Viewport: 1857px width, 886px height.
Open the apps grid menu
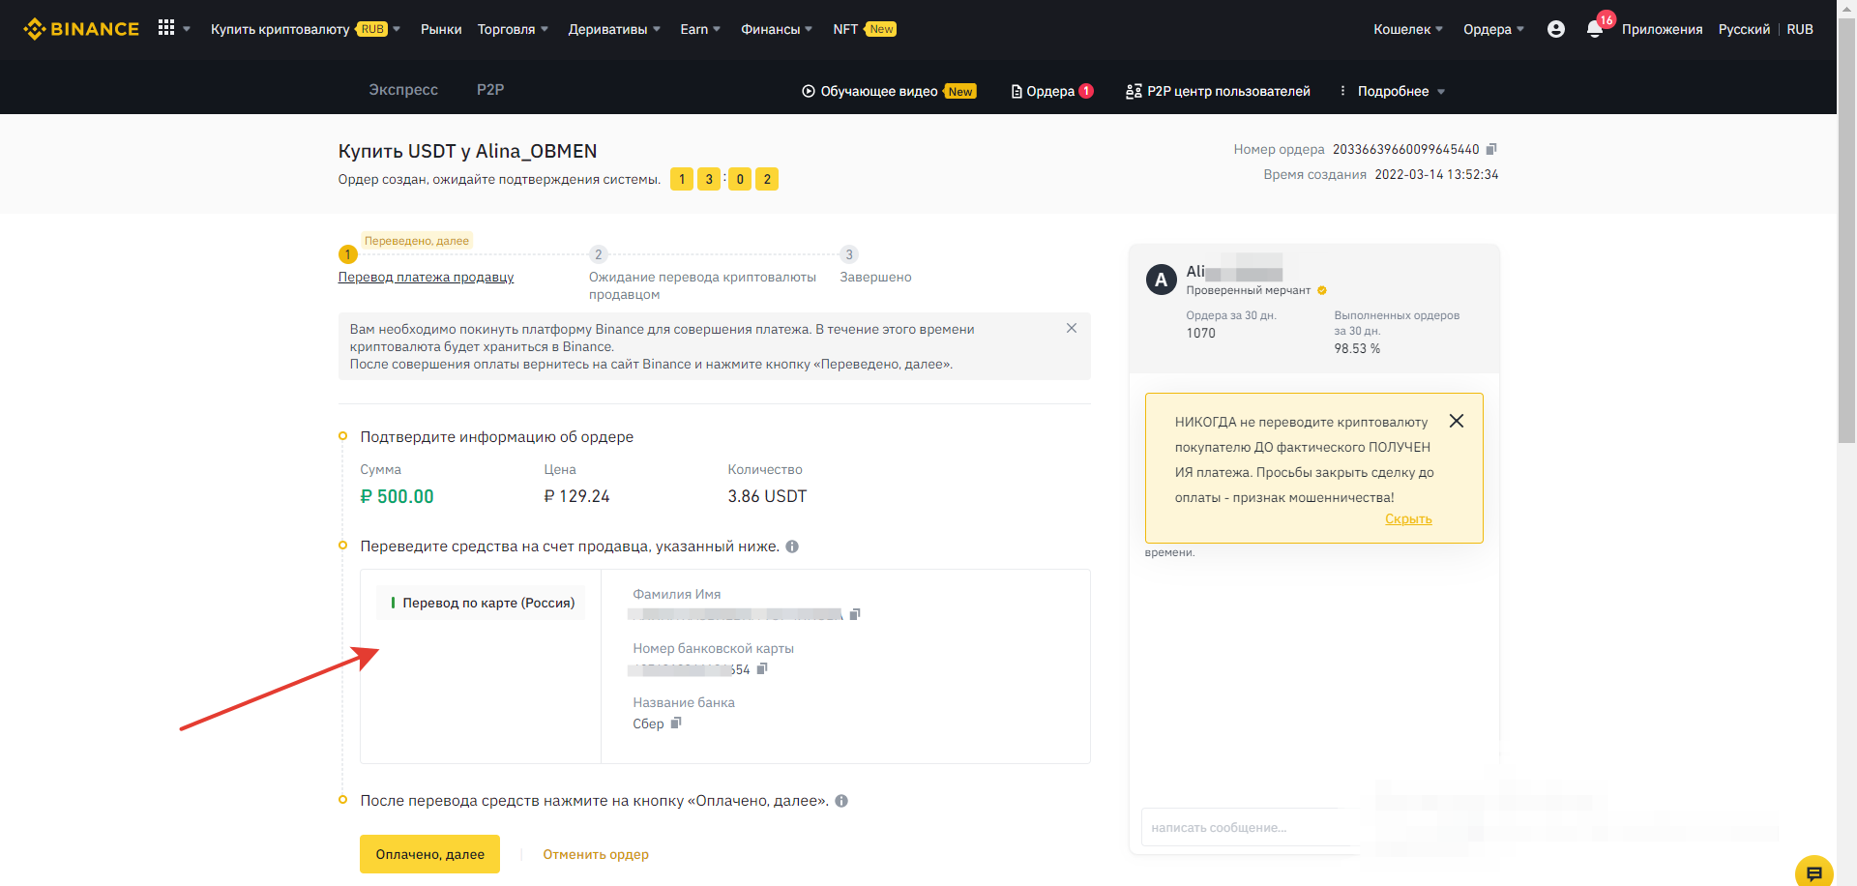pyautogui.click(x=166, y=28)
